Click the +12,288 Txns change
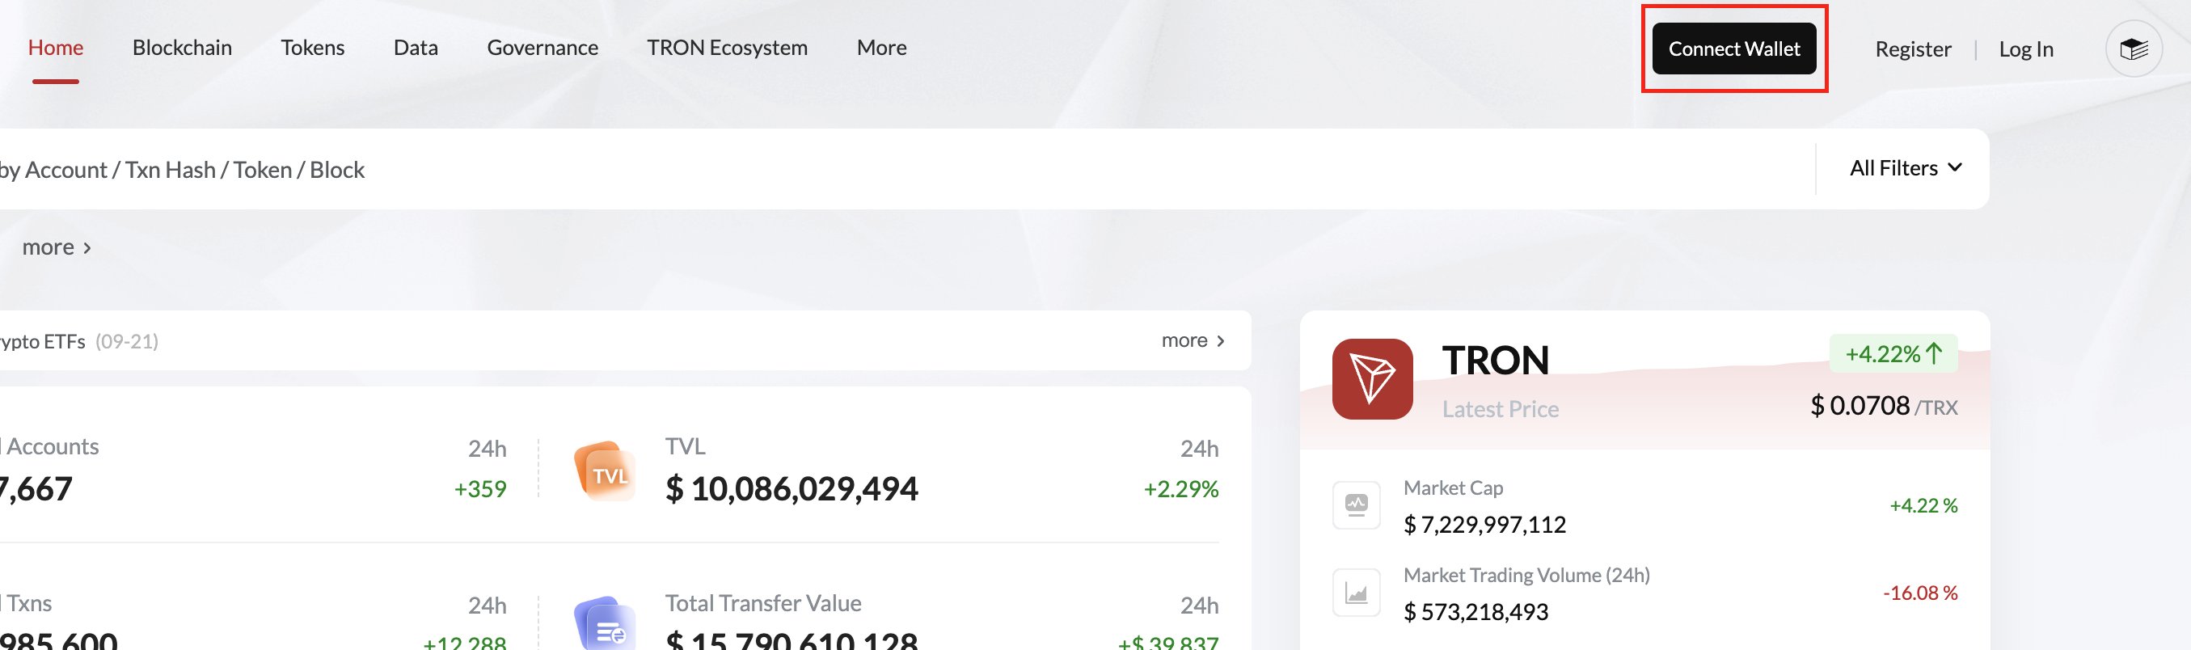This screenshot has width=2191, height=650. [x=464, y=643]
